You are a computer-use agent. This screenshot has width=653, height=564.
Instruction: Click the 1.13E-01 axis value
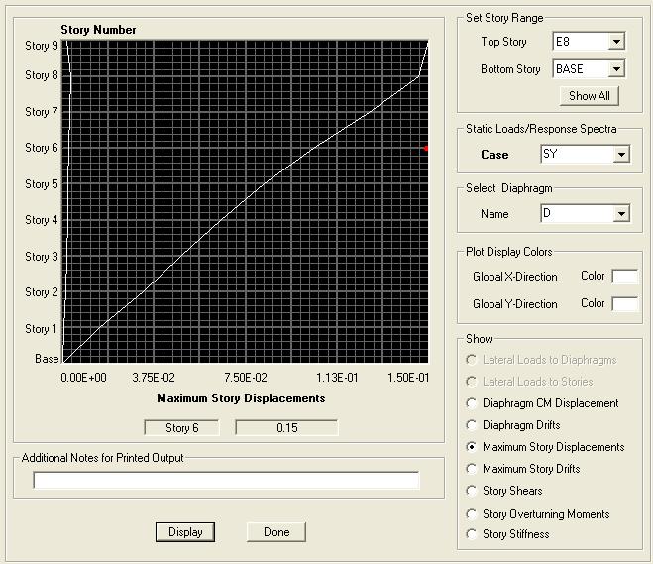337,378
